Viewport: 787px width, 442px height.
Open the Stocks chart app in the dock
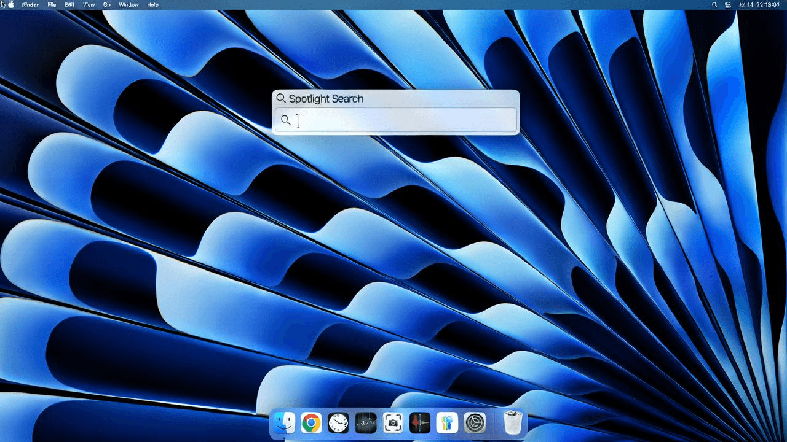(365, 423)
